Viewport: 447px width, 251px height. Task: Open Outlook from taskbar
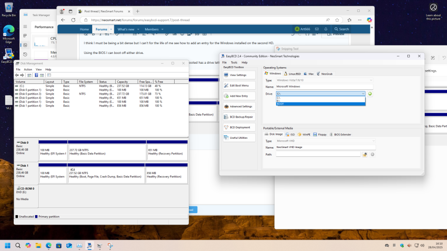tap(69, 246)
